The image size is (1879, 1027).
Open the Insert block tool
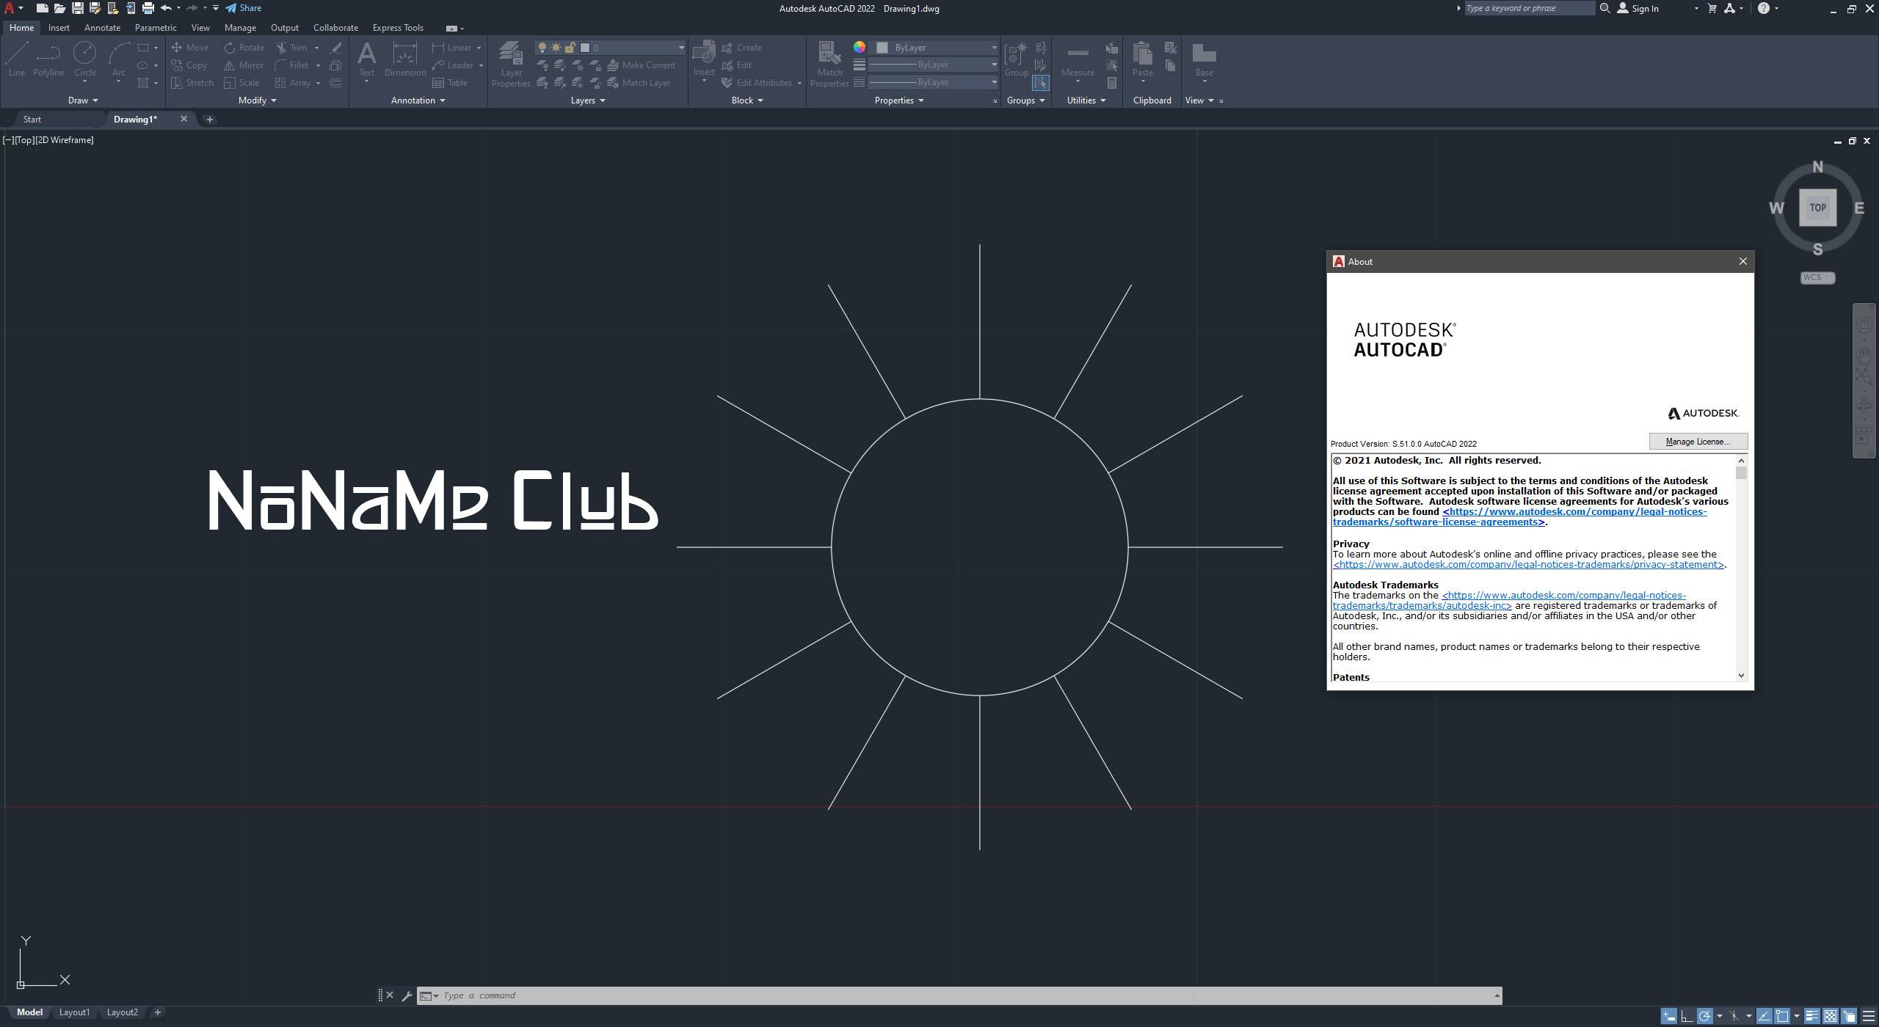pos(704,59)
